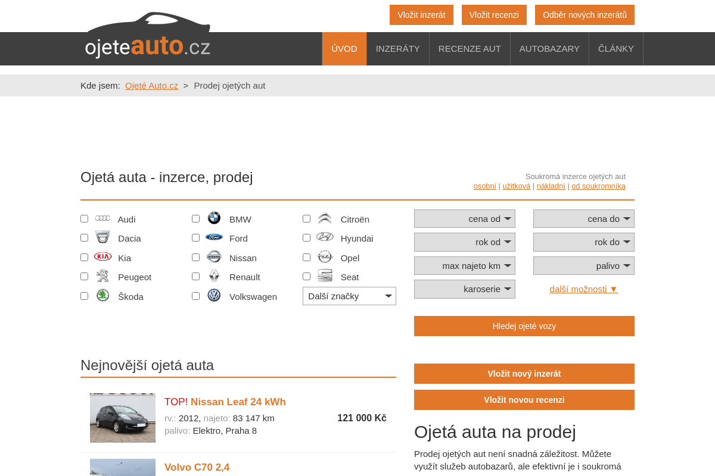Open the 'Další značky' brand dropdown
Screen dimensions: 715x476
[x=349, y=296]
